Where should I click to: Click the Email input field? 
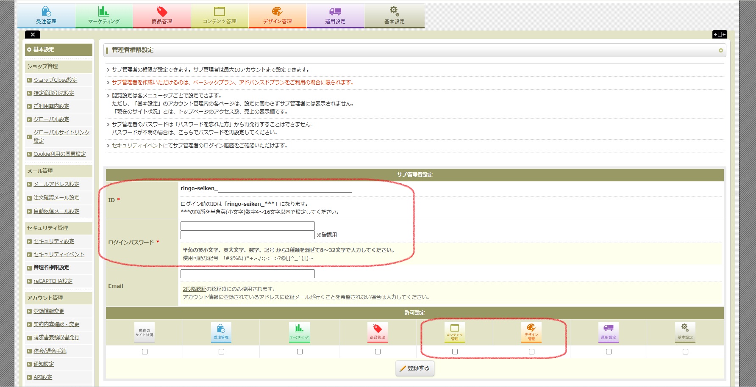click(247, 274)
